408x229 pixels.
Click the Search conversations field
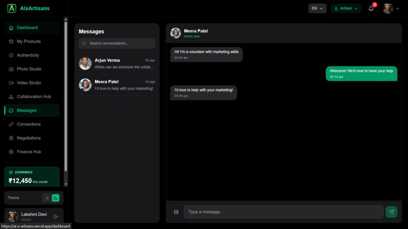click(117, 43)
